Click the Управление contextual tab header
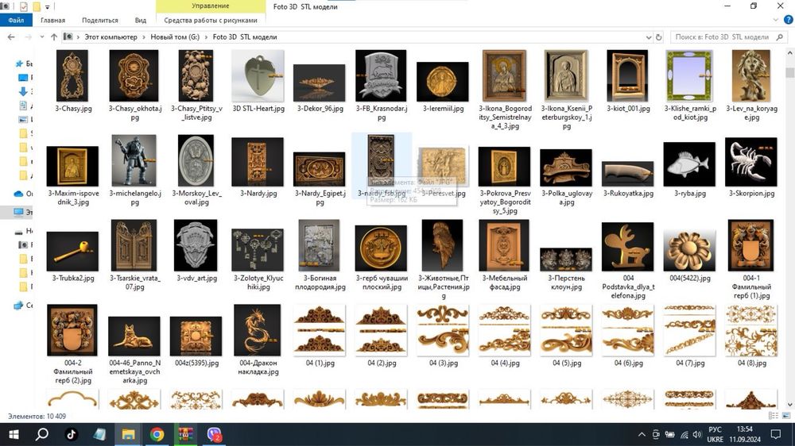This screenshot has width=795, height=446. tap(211, 6)
